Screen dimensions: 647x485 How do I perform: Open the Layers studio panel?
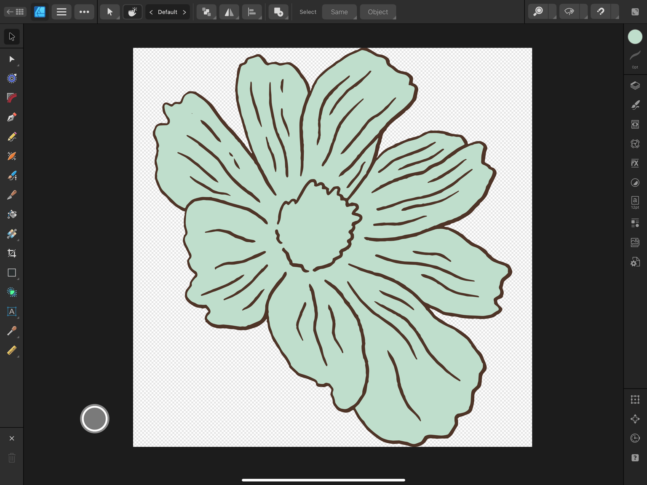pyautogui.click(x=635, y=86)
